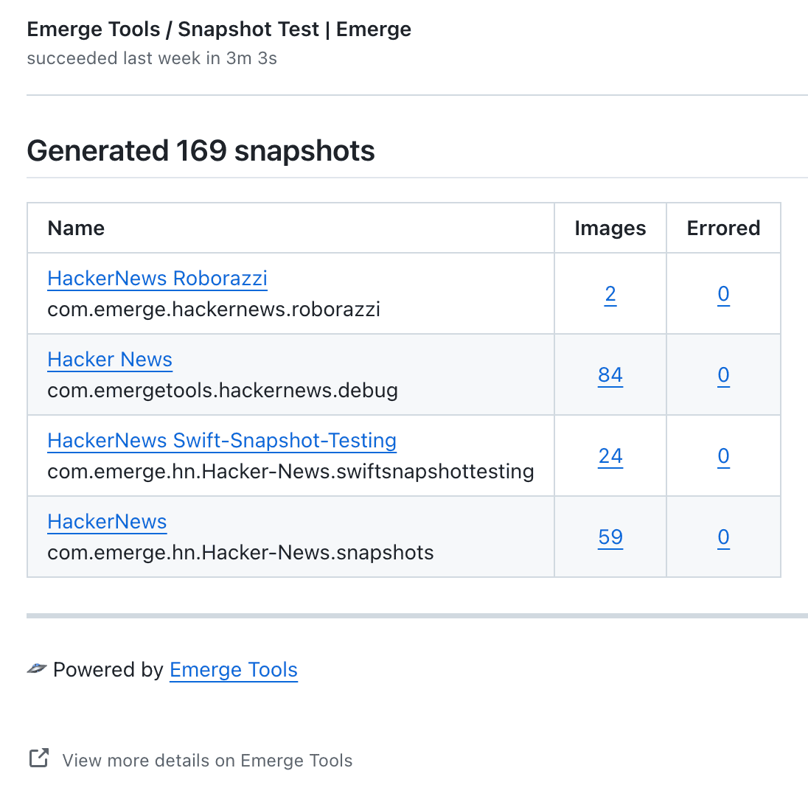
Task: Select the Name column header
Action: click(x=76, y=228)
